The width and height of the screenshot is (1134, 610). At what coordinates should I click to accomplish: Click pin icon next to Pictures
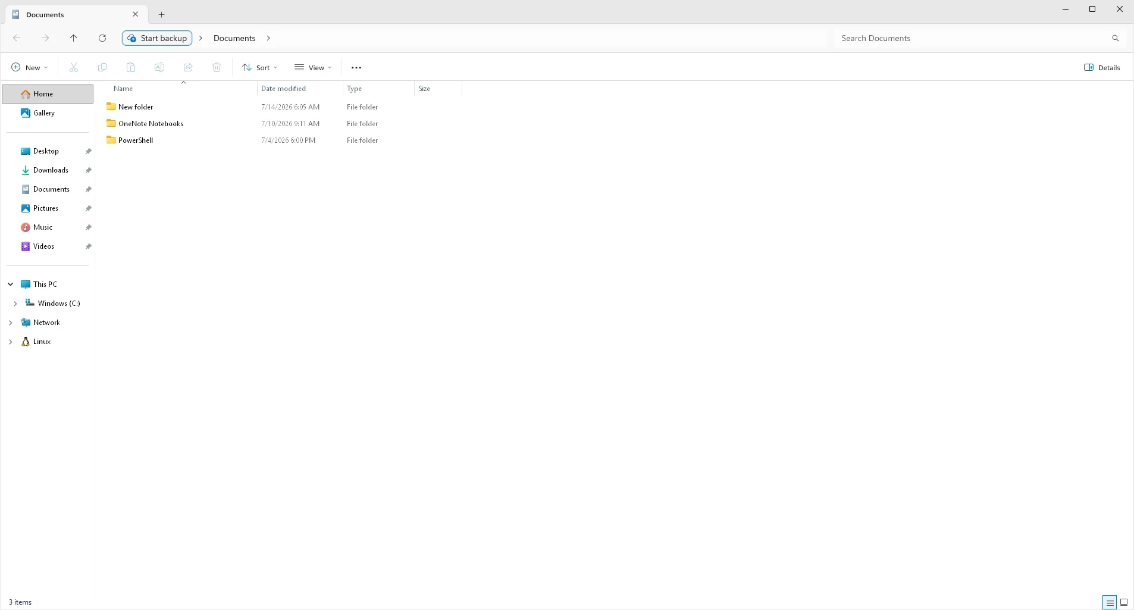coord(89,208)
